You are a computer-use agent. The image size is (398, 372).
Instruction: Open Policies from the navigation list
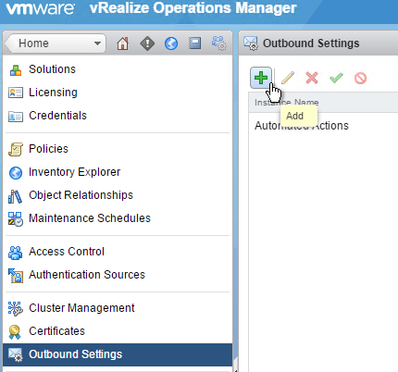tap(48, 149)
